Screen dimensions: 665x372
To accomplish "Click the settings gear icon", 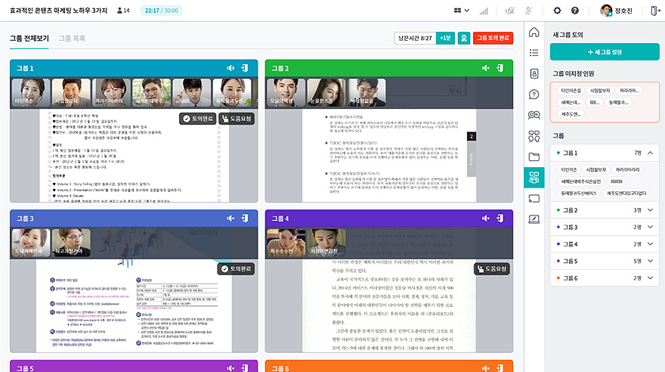I will coord(557,11).
